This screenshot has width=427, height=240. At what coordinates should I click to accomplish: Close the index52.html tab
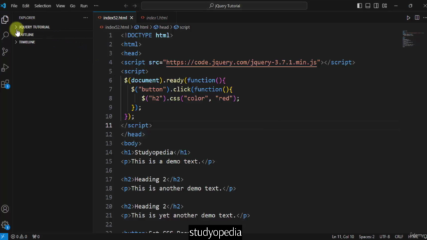[131, 18]
